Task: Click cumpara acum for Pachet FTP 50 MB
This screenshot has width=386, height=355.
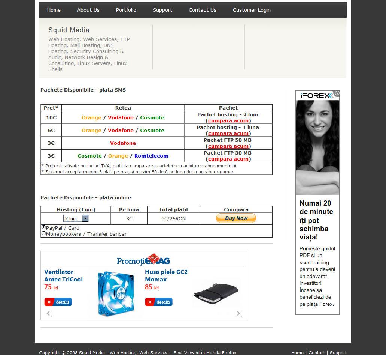Action: (228, 146)
